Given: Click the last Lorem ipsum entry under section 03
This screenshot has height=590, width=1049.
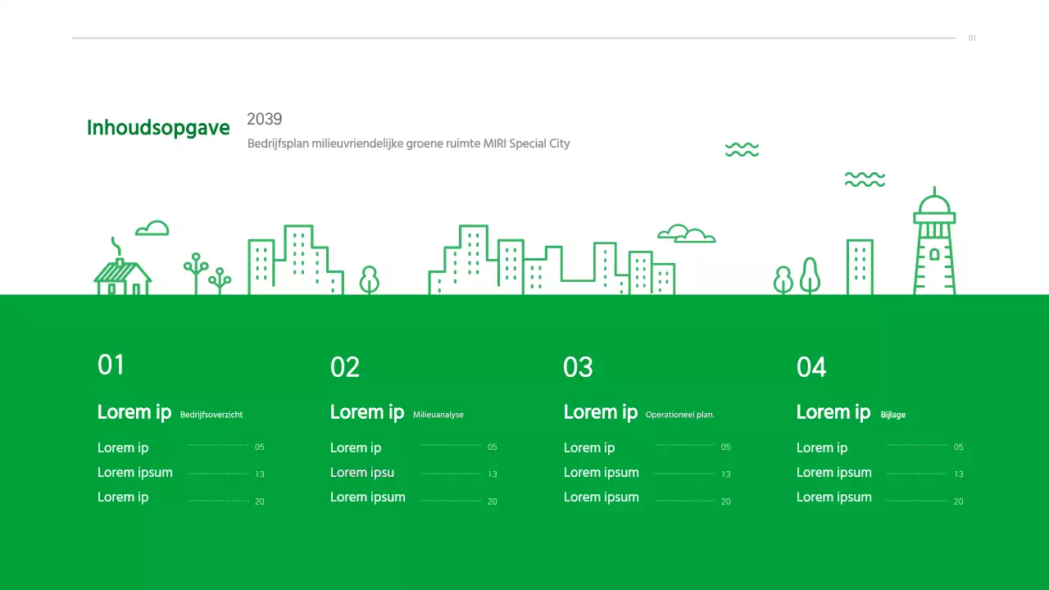Looking at the screenshot, I should click(601, 497).
